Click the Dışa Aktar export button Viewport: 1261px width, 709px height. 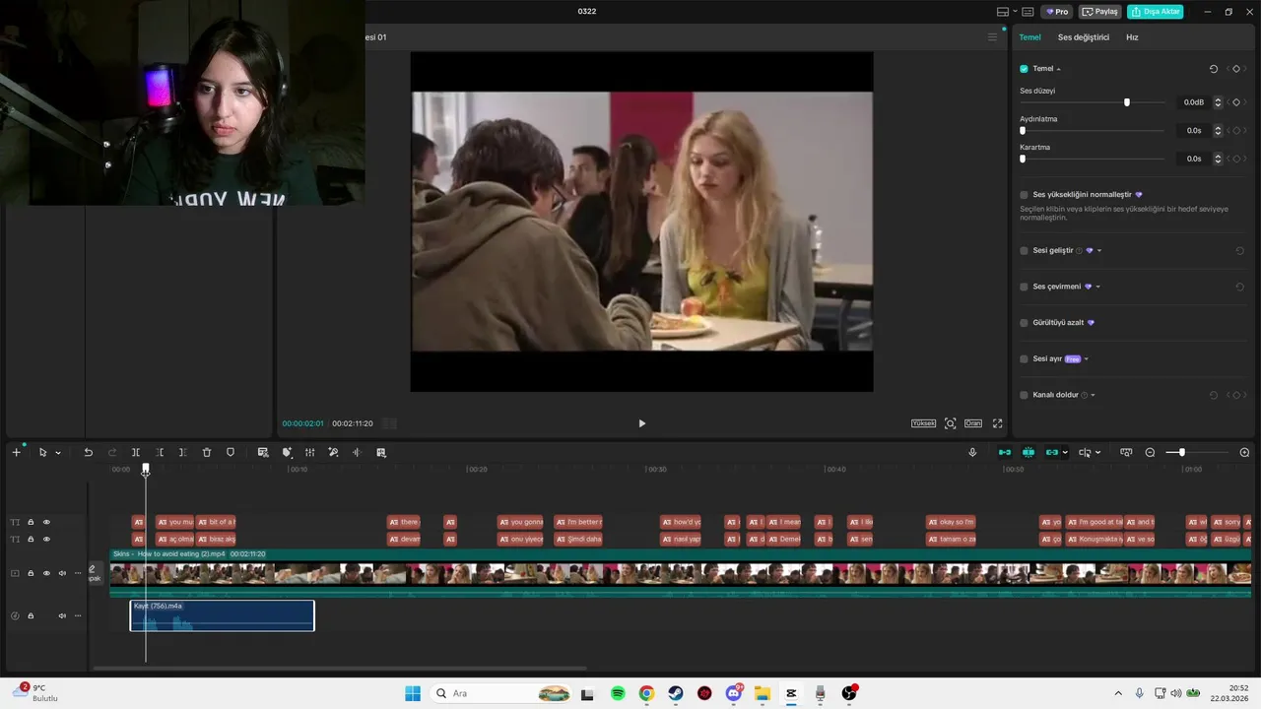coord(1155,12)
